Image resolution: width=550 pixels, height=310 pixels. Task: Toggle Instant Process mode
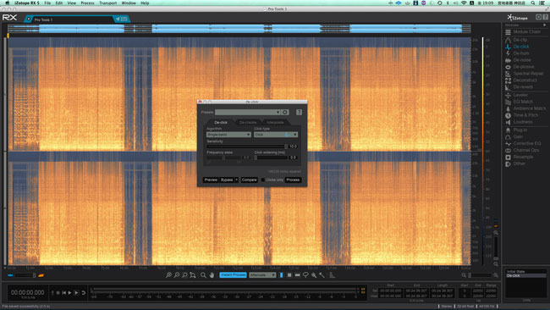[x=233, y=275]
